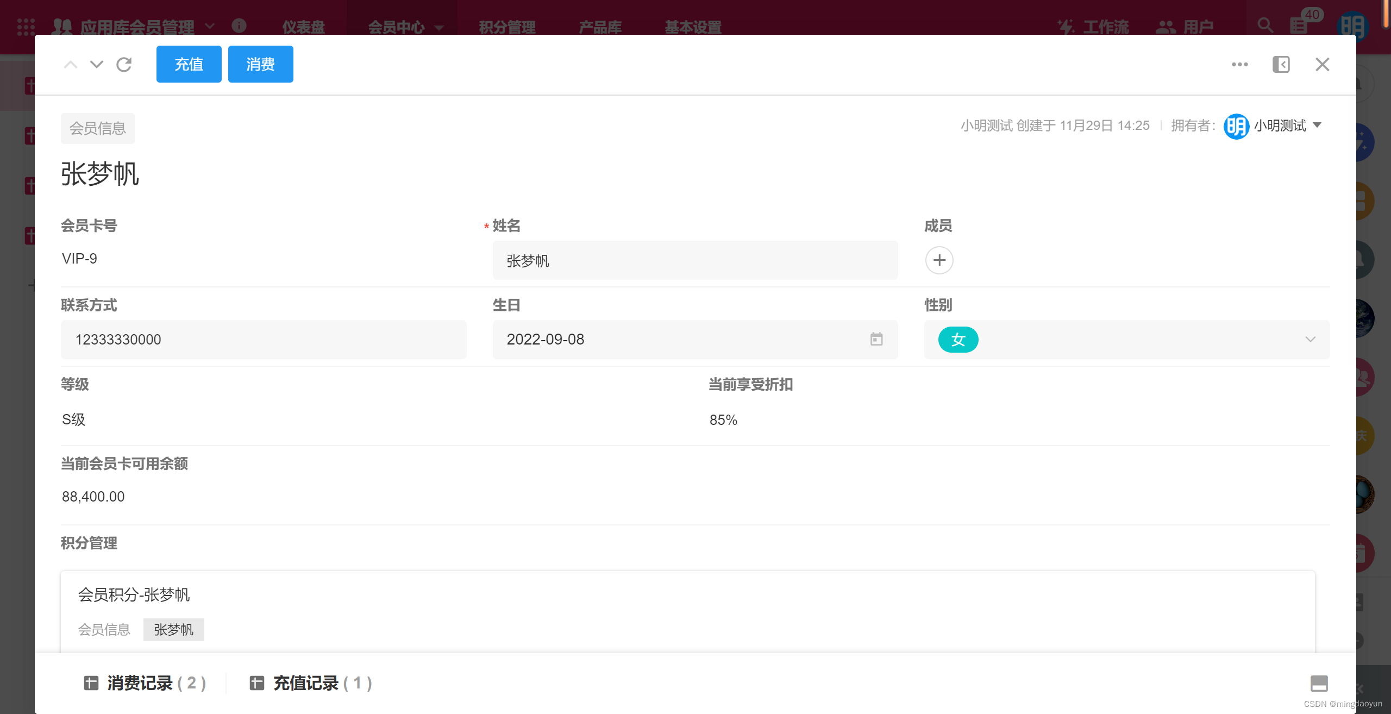Open user avatar in top bar
This screenshot has height=714, width=1391.
click(1352, 26)
